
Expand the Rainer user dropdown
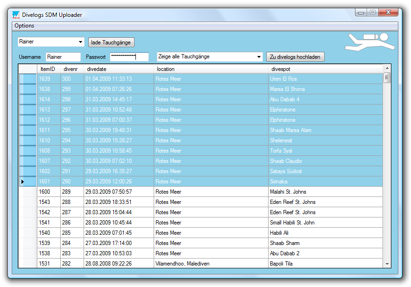(80, 42)
